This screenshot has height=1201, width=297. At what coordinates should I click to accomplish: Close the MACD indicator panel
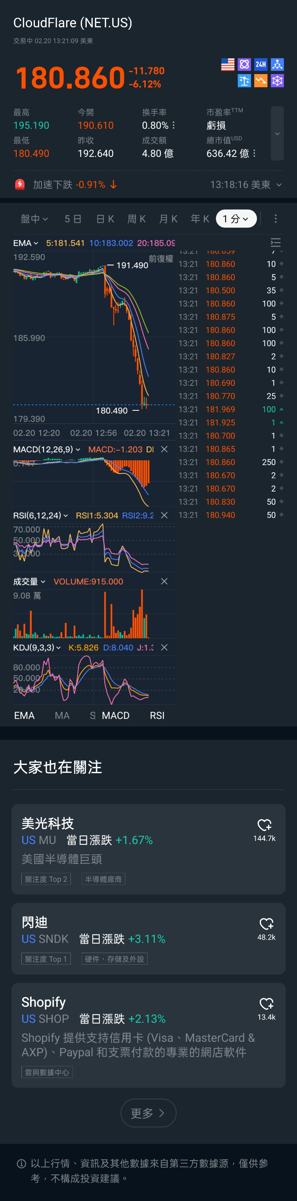[x=164, y=449]
